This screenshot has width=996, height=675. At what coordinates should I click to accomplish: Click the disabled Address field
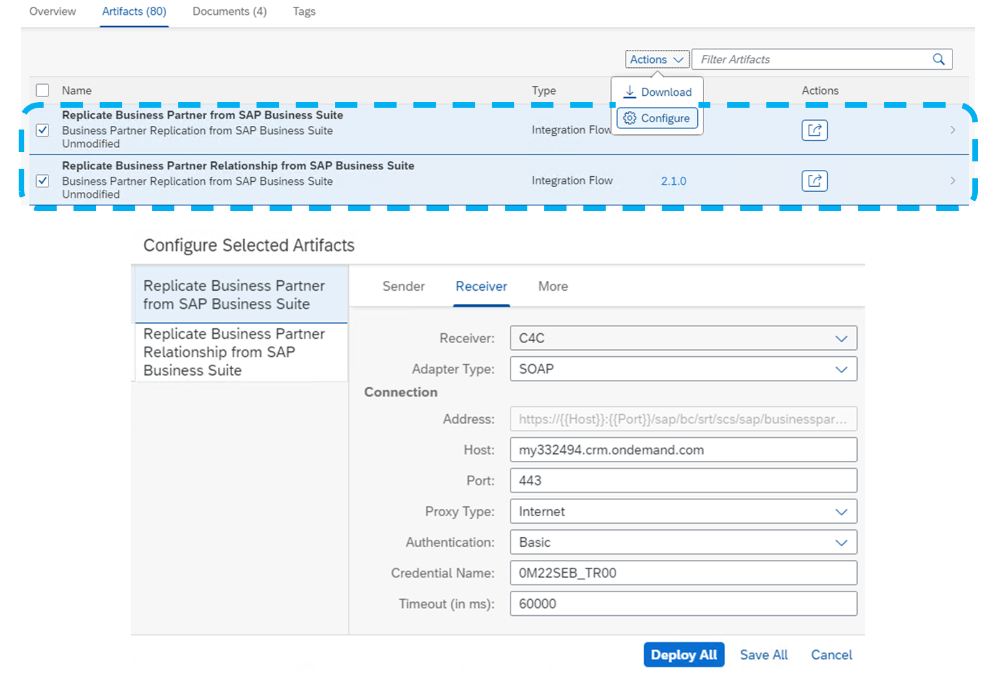[684, 418]
